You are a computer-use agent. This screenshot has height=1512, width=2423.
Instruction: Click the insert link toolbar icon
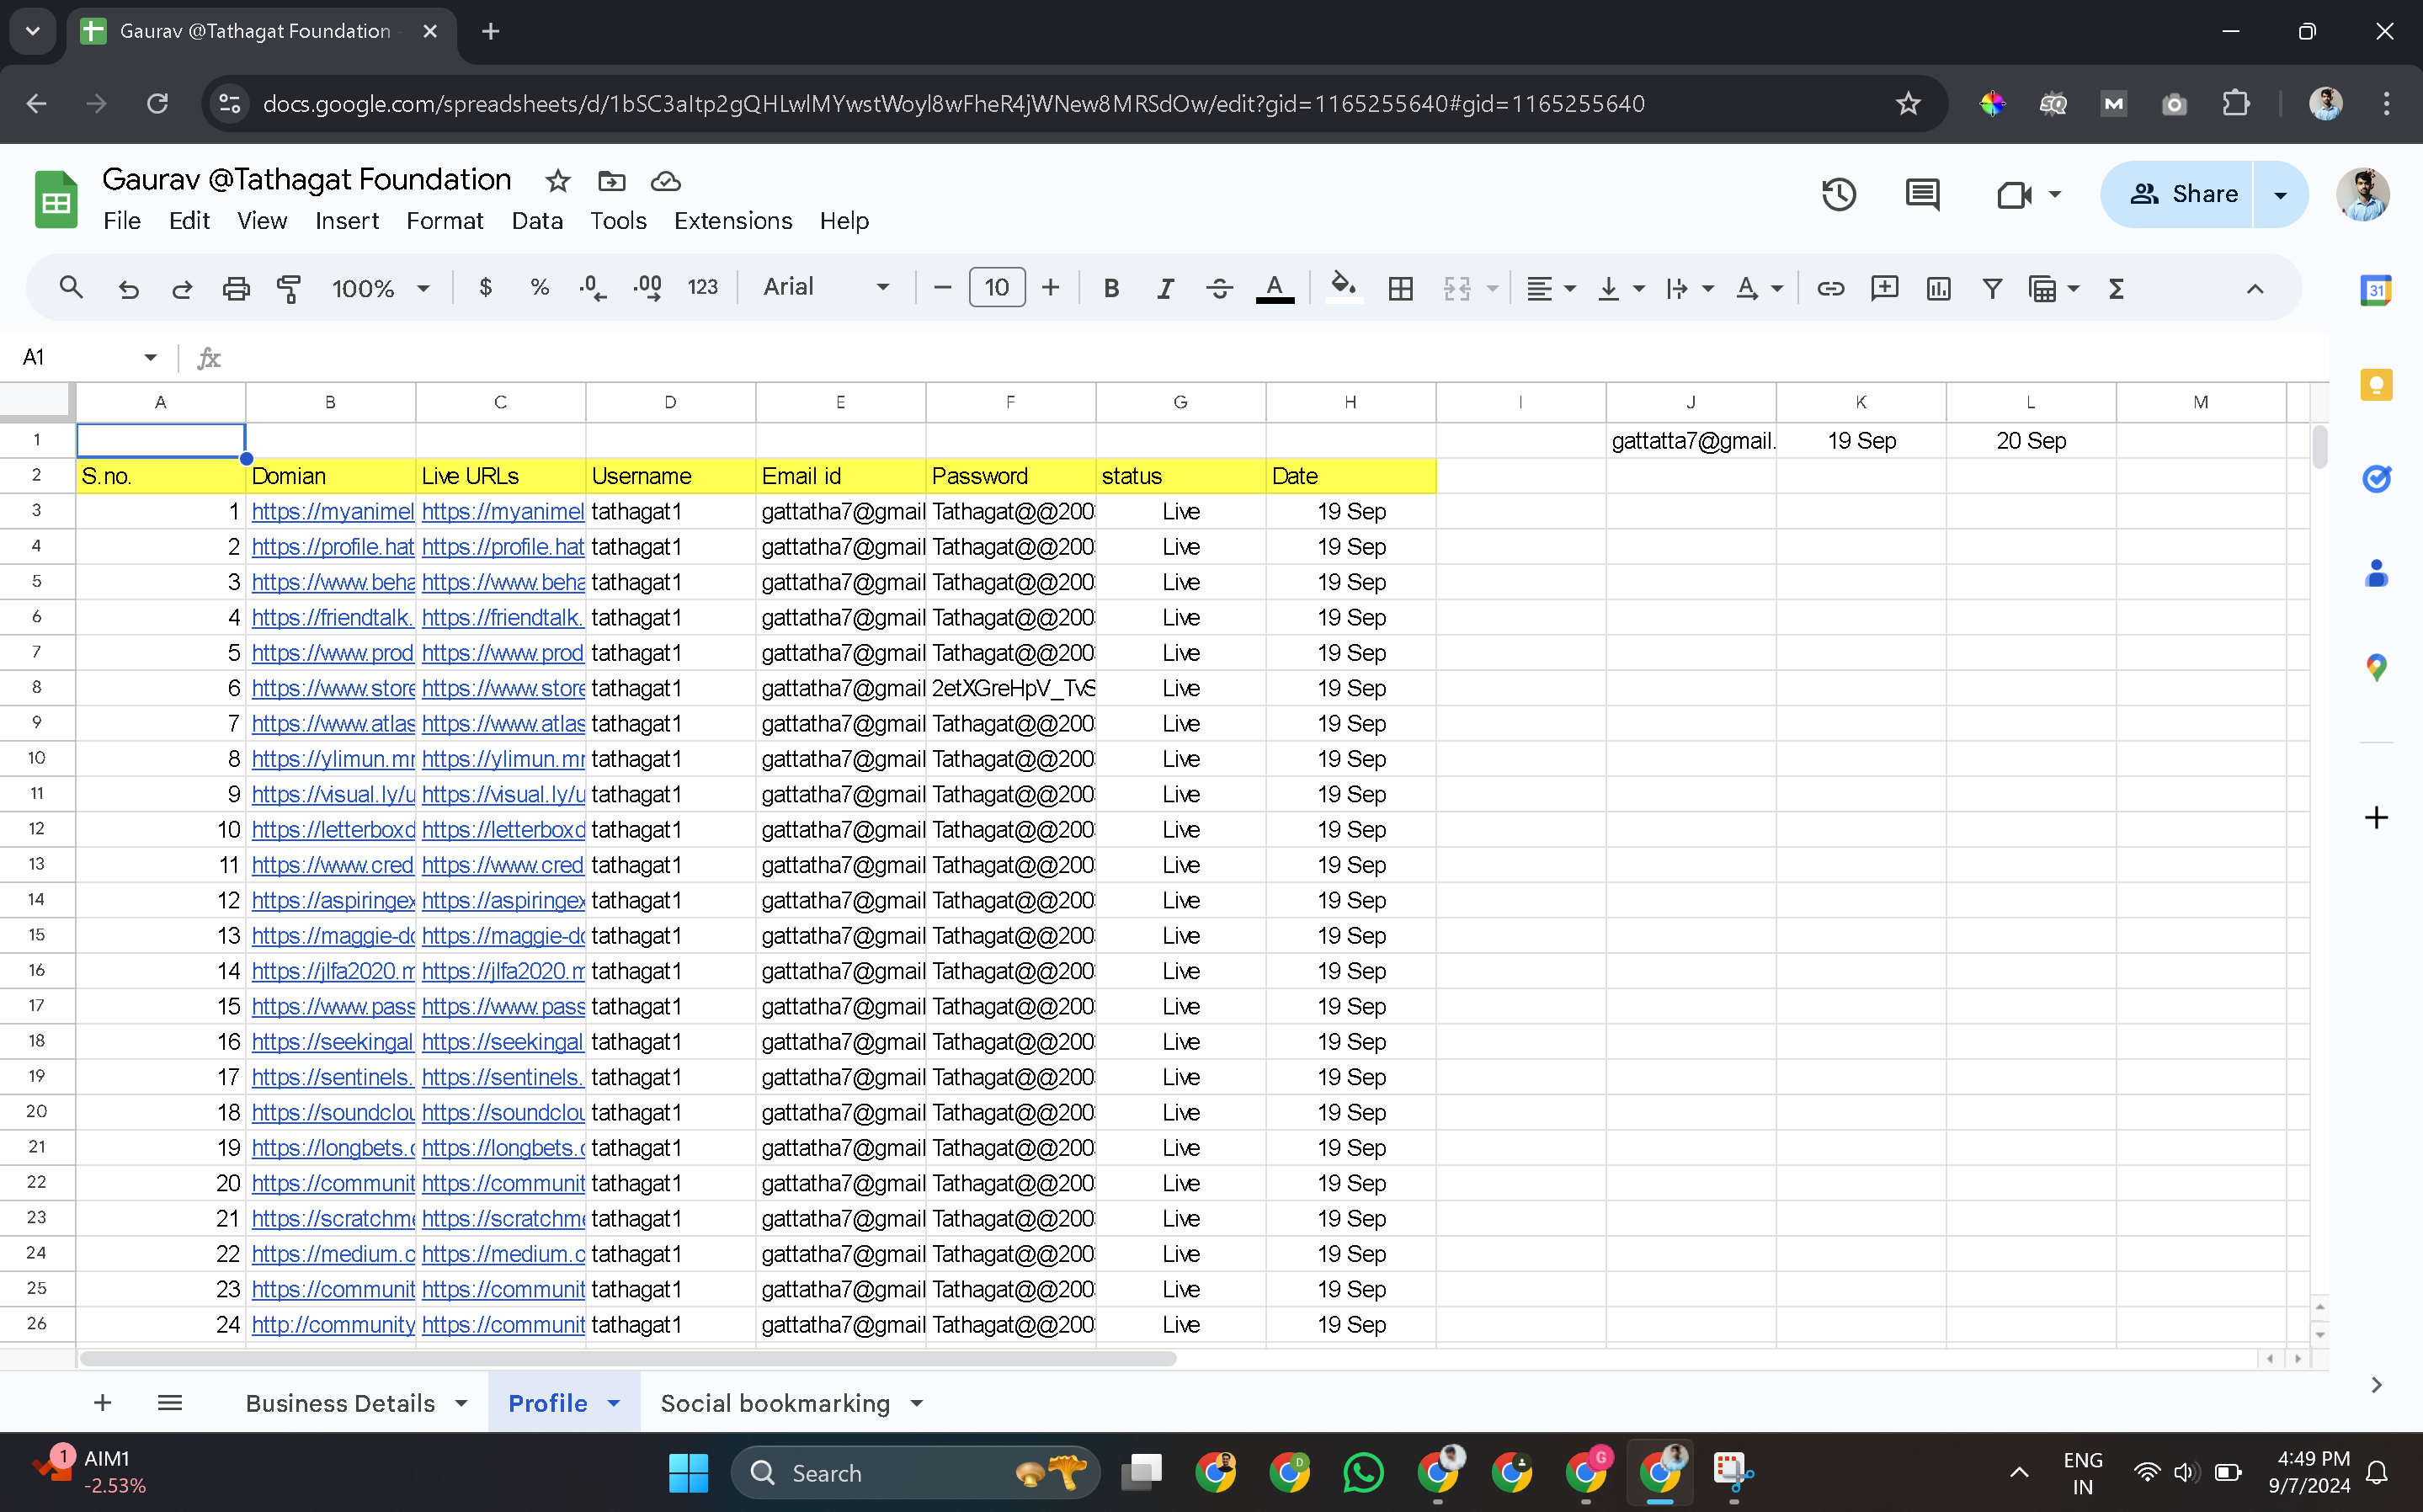tap(1830, 288)
